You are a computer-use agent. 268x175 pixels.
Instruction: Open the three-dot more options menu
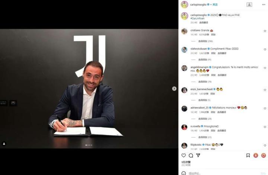(264, 4)
